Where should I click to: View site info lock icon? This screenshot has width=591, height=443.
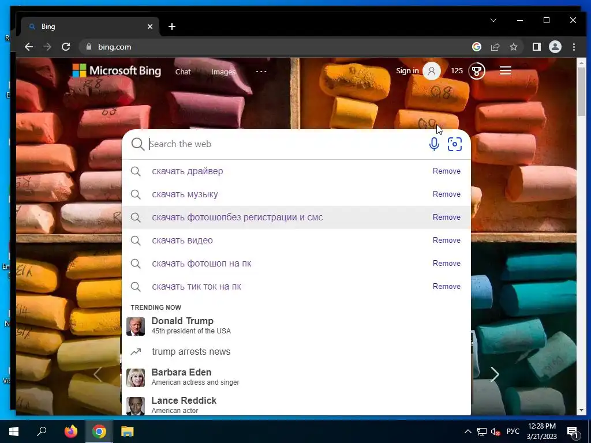[89, 47]
